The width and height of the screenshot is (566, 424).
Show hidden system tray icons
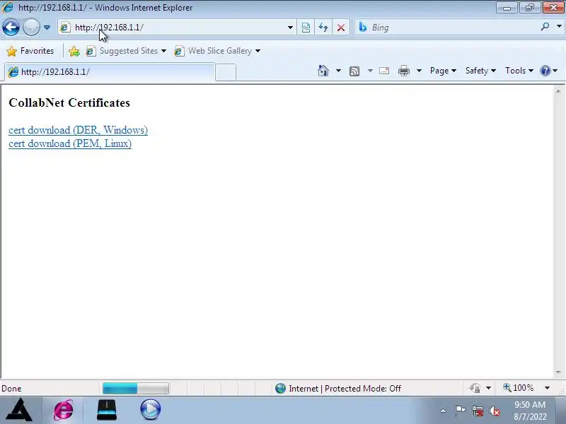click(x=444, y=411)
